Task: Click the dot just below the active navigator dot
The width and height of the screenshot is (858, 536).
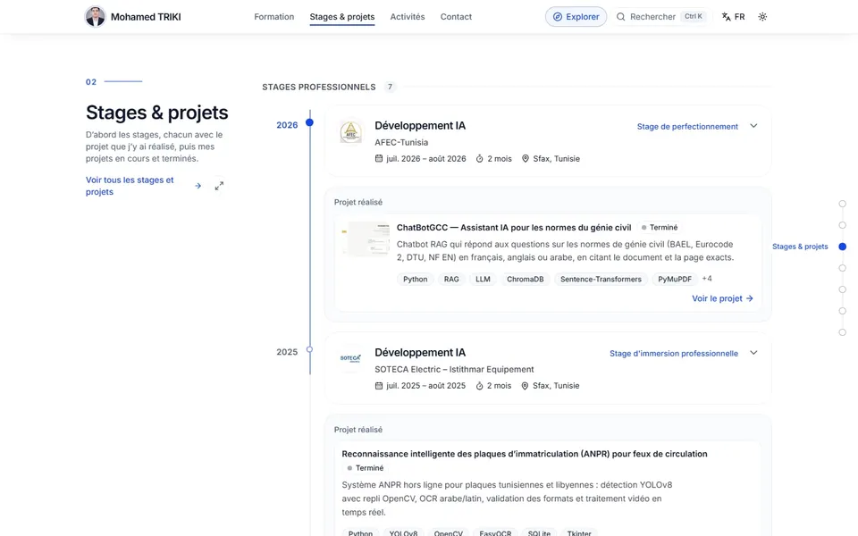Action: [x=842, y=268]
